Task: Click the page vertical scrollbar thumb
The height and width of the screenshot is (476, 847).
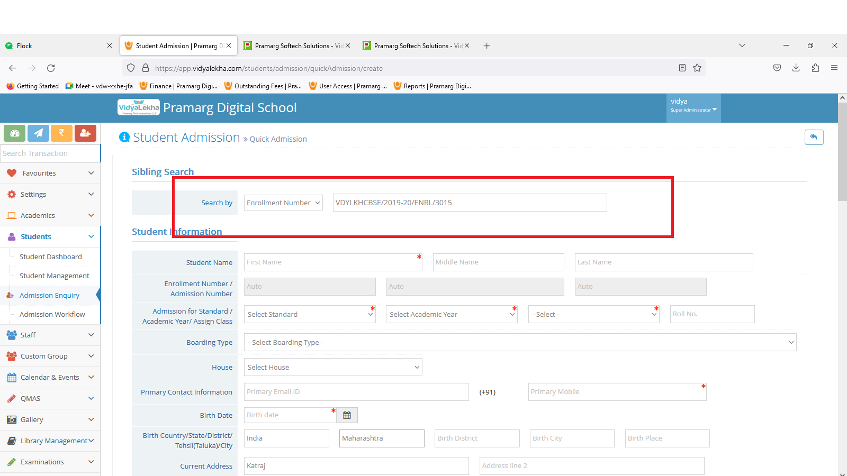Action: pyautogui.click(x=842, y=152)
